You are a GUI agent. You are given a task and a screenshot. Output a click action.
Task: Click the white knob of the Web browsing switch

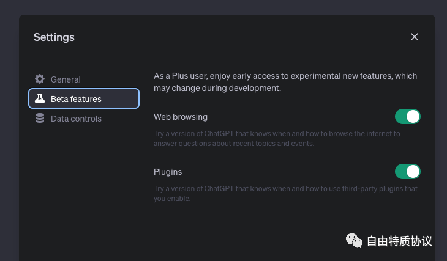point(413,116)
